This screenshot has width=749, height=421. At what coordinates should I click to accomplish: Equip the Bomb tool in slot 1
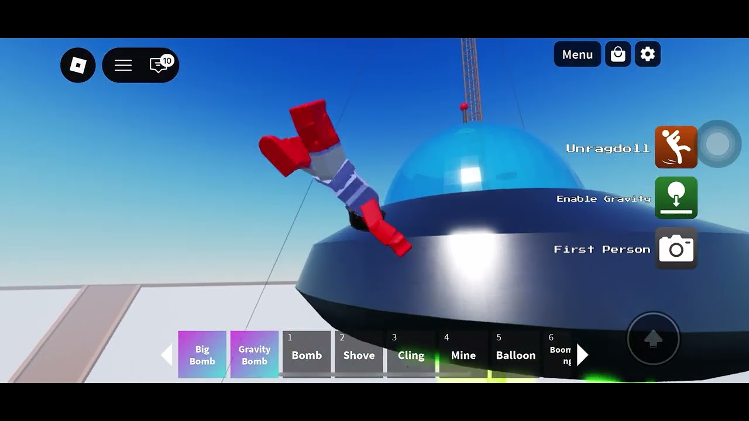(307, 354)
